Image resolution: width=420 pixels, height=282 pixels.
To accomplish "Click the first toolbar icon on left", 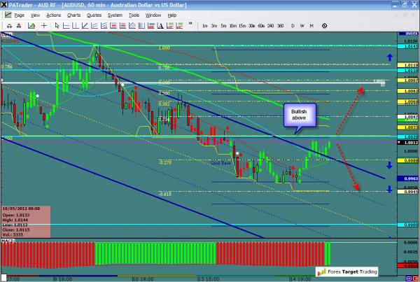I will [6, 26].
